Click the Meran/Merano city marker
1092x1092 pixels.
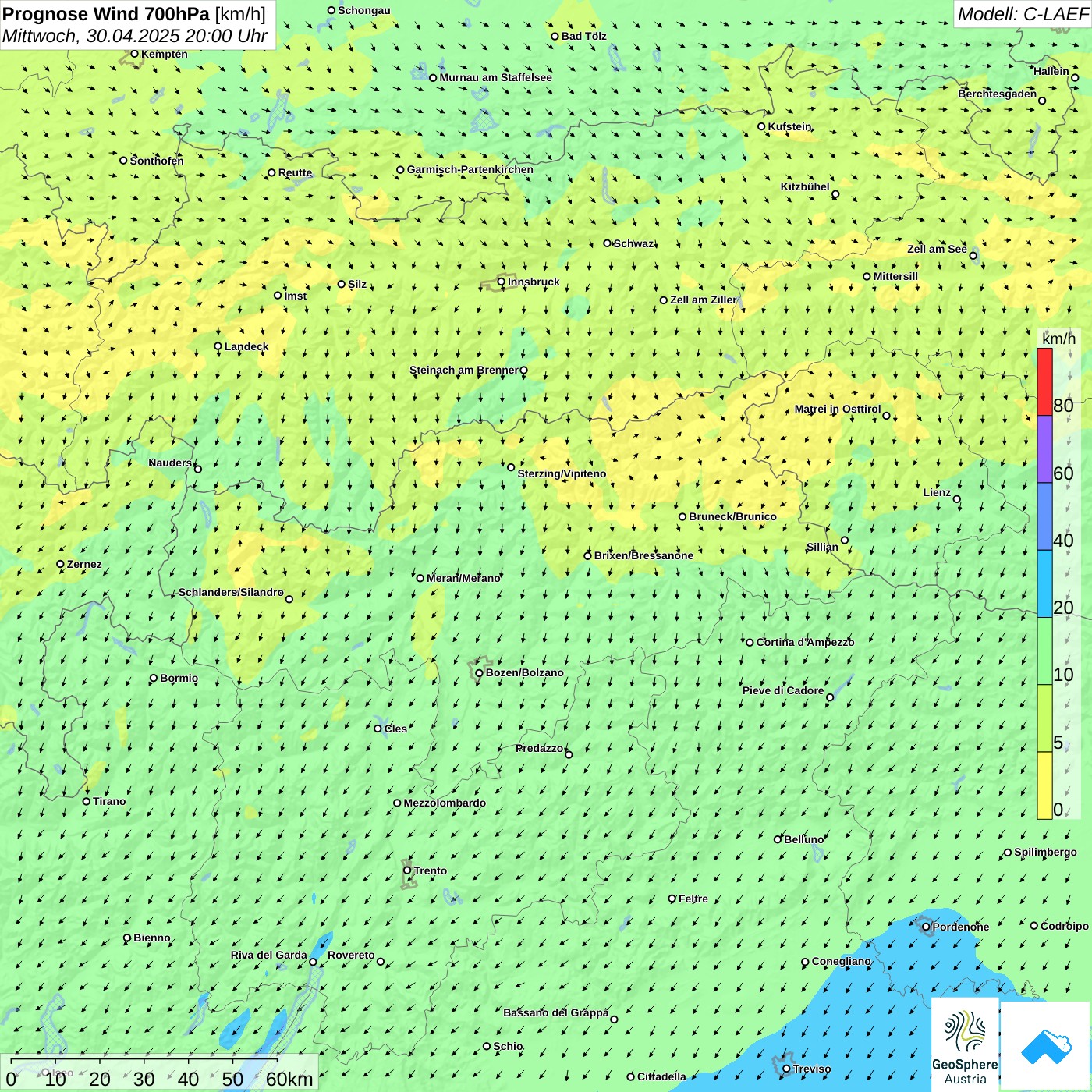(x=420, y=578)
